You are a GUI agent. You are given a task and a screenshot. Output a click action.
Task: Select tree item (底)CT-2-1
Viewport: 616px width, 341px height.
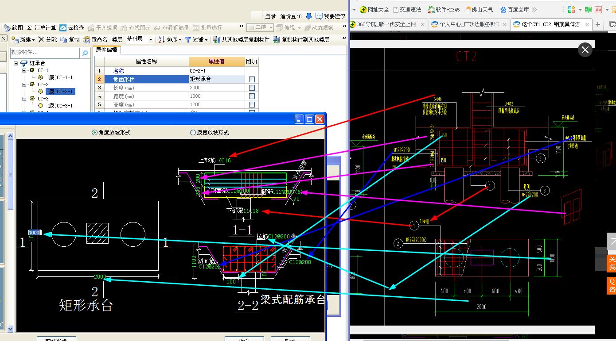(x=60, y=92)
